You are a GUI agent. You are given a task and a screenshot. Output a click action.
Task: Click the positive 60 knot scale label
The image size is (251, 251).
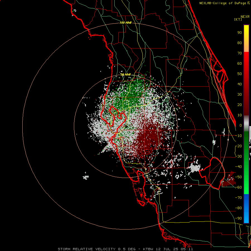tap(240, 64)
